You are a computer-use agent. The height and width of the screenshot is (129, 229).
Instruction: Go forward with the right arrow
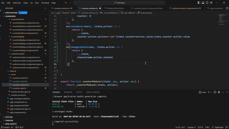tap(70, 3)
